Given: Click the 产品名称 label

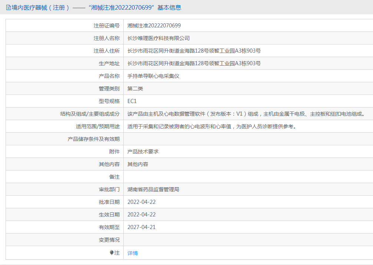Looking at the screenshot, I should tap(109, 76).
